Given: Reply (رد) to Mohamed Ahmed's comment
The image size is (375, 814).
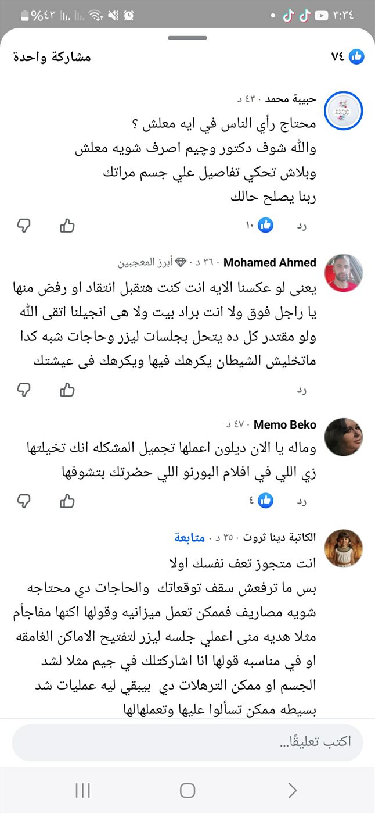Looking at the screenshot, I should [301, 390].
